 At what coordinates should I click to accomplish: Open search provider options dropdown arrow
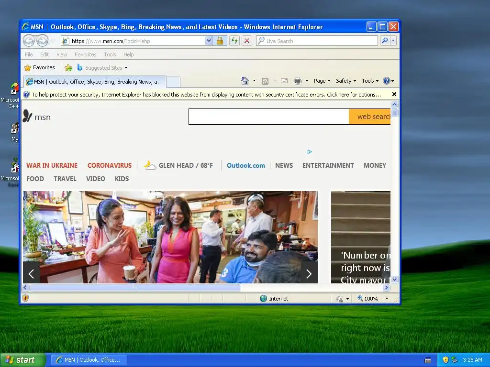393,41
